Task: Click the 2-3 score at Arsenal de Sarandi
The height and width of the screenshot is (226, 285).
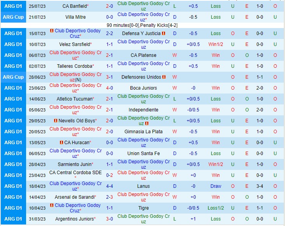Action: [109, 197]
